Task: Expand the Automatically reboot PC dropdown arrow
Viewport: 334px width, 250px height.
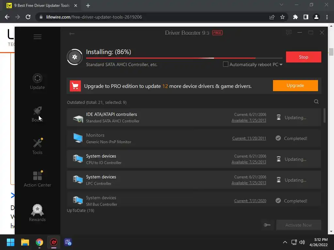Action: [281, 65]
